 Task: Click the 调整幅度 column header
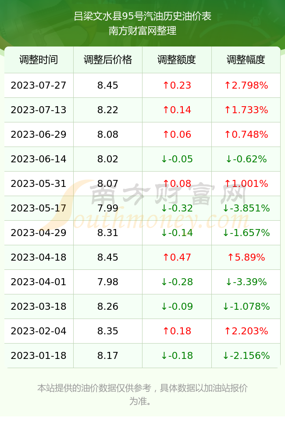pos(246,60)
